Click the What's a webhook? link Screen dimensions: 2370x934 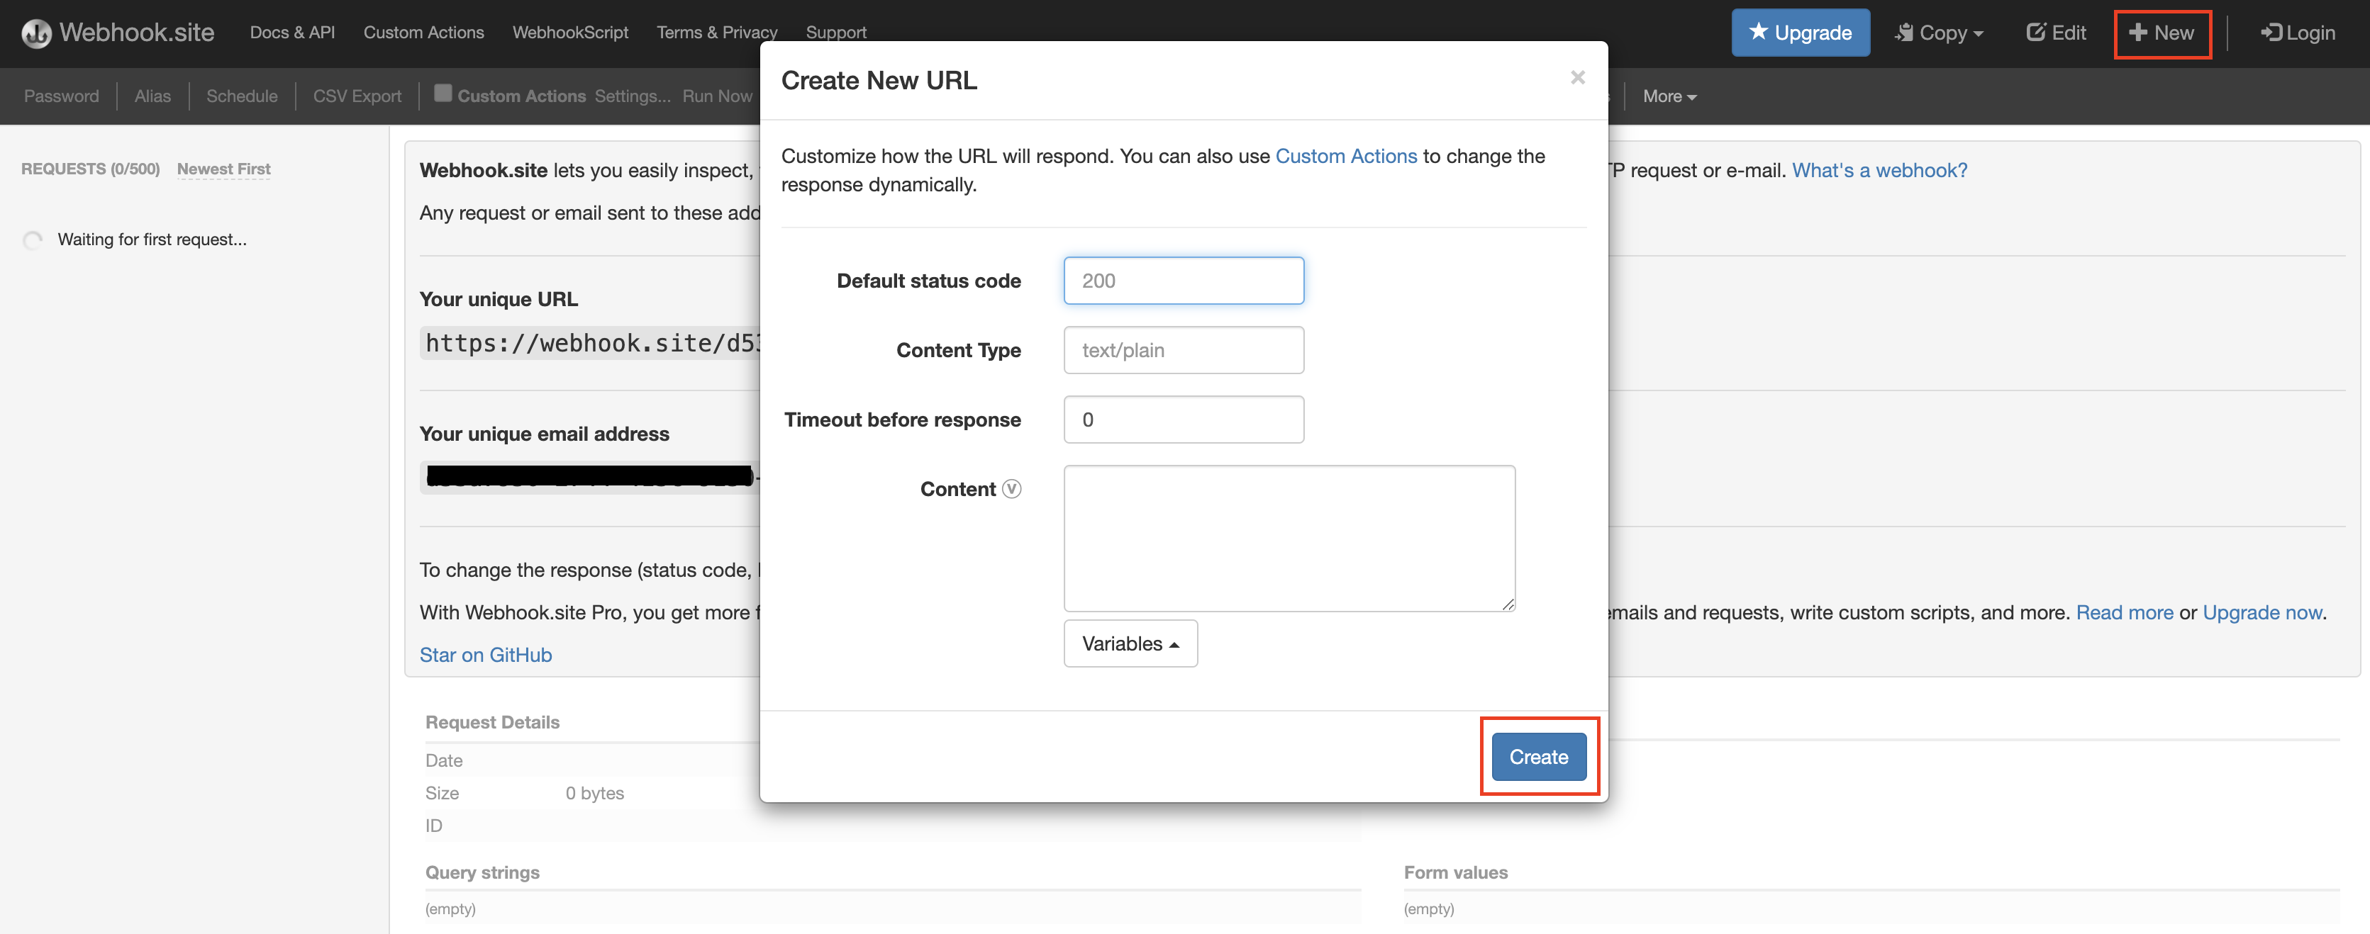coord(1879,169)
